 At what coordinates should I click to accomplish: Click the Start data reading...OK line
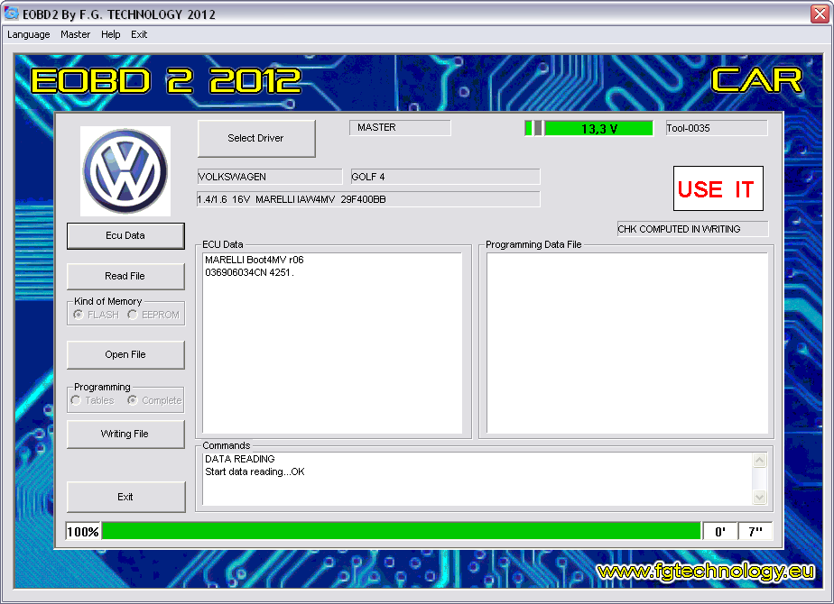[255, 471]
